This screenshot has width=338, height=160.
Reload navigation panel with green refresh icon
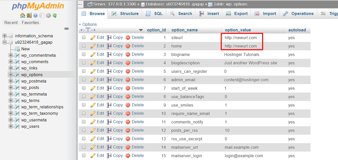(54, 15)
